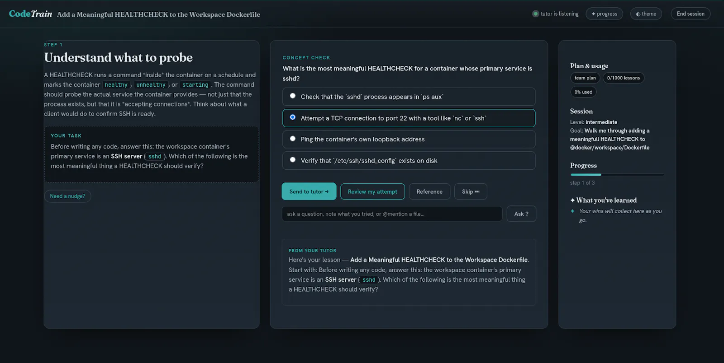Toggle the theme half-moon button
724x363 pixels.
coord(646,14)
